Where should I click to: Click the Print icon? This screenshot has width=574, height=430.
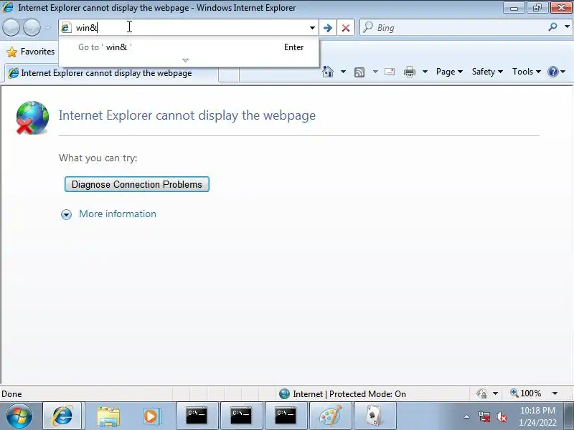pos(409,72)
